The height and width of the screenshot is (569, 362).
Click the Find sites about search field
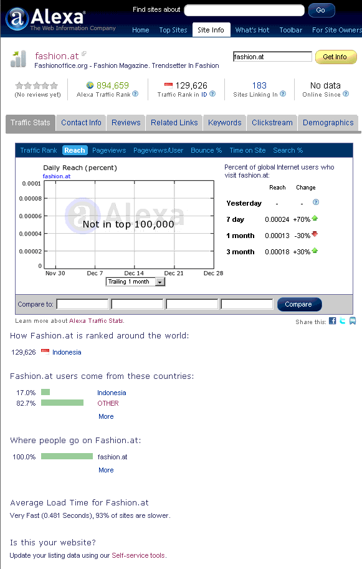pos(244,10)
